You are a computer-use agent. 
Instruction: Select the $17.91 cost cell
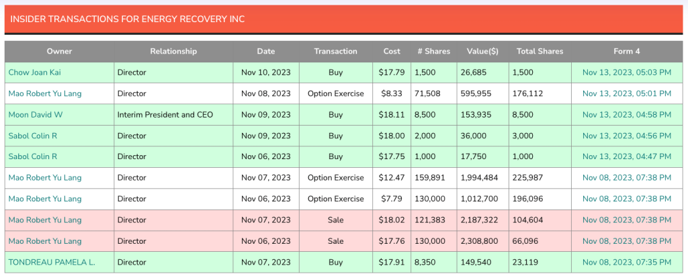point(392,262)
